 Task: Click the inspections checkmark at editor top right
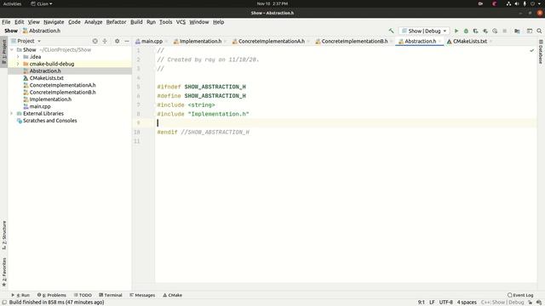coord(531,51)
